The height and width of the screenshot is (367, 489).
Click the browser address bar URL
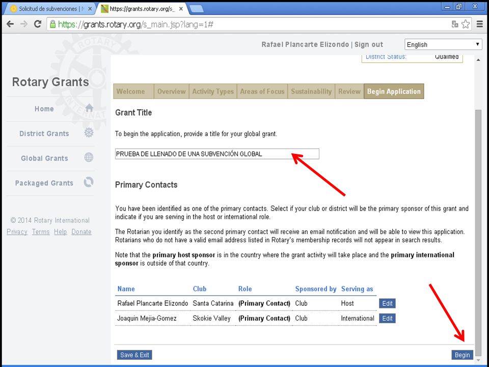click(135, 24)
